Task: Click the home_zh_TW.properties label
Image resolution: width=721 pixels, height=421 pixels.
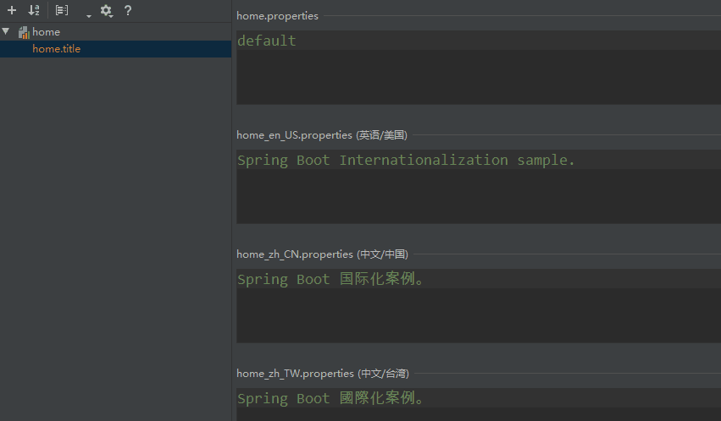Action: (294, 374)
